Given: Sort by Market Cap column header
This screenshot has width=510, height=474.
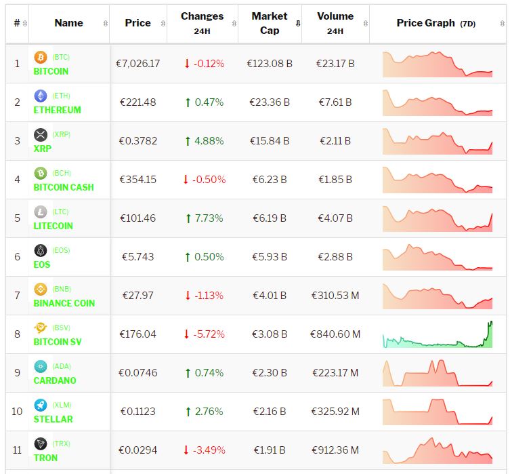Looking at the screenshot, I should (269, 23).
